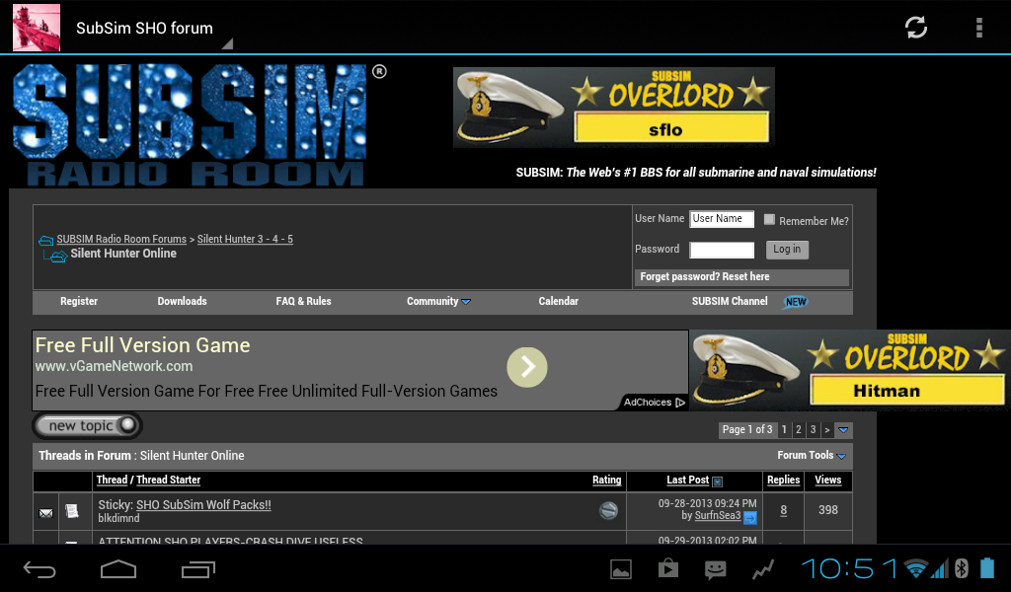Open Silent Hunter 3 - 4 - 5 breadcrumb
Viewport: 1011px width, 592px height.
(x=245, y=239)
